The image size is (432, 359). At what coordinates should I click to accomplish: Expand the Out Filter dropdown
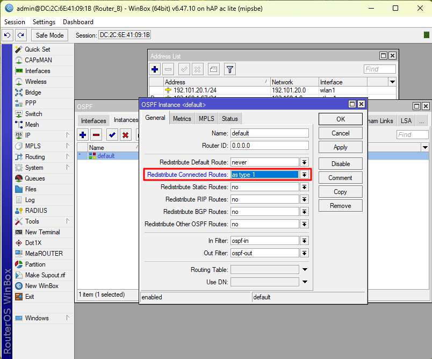(x=304, y=253)
